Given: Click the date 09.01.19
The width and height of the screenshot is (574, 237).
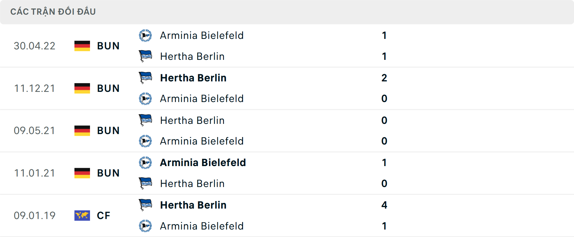Looking at the screenshot, I should pos(35,215).
